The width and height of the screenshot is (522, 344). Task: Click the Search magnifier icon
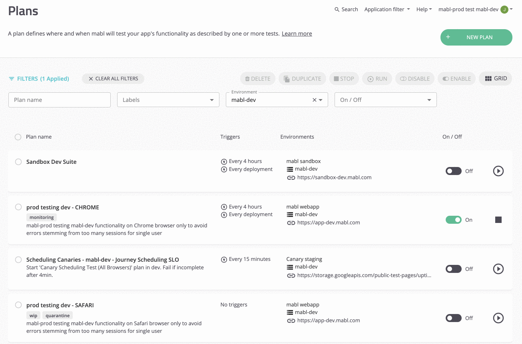[x=337, y=10]
